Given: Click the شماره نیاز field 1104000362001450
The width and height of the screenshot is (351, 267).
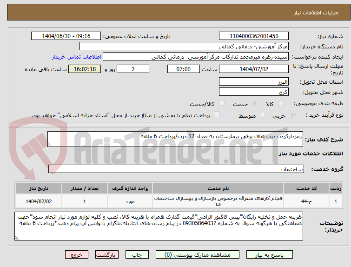Looking at the screenshot, I should (x=254, y=36).
